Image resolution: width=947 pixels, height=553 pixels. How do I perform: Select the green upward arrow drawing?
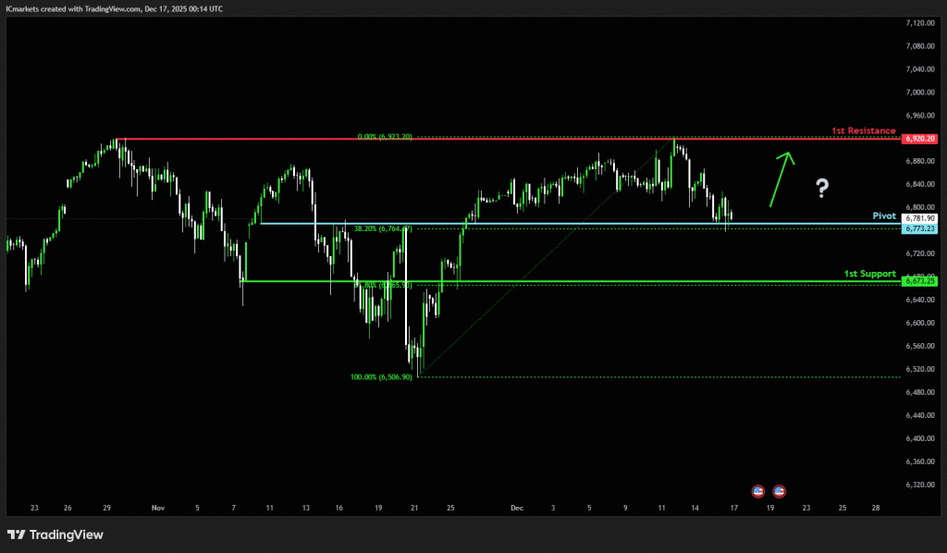tap(780, 178)
